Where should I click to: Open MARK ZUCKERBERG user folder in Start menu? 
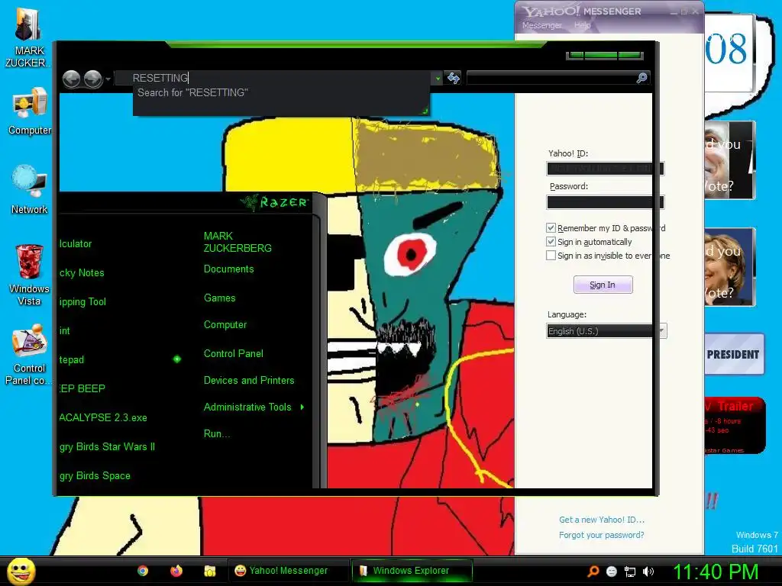tap(238, 242)
